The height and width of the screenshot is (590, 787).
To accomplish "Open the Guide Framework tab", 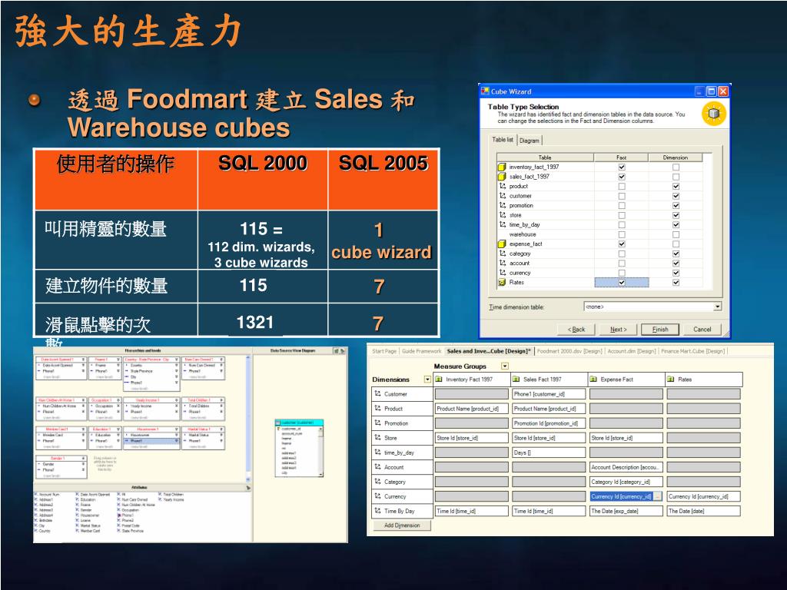I will 422,351.
